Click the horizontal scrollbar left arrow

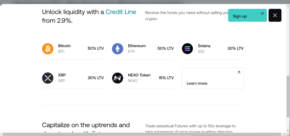pos(1,134)
